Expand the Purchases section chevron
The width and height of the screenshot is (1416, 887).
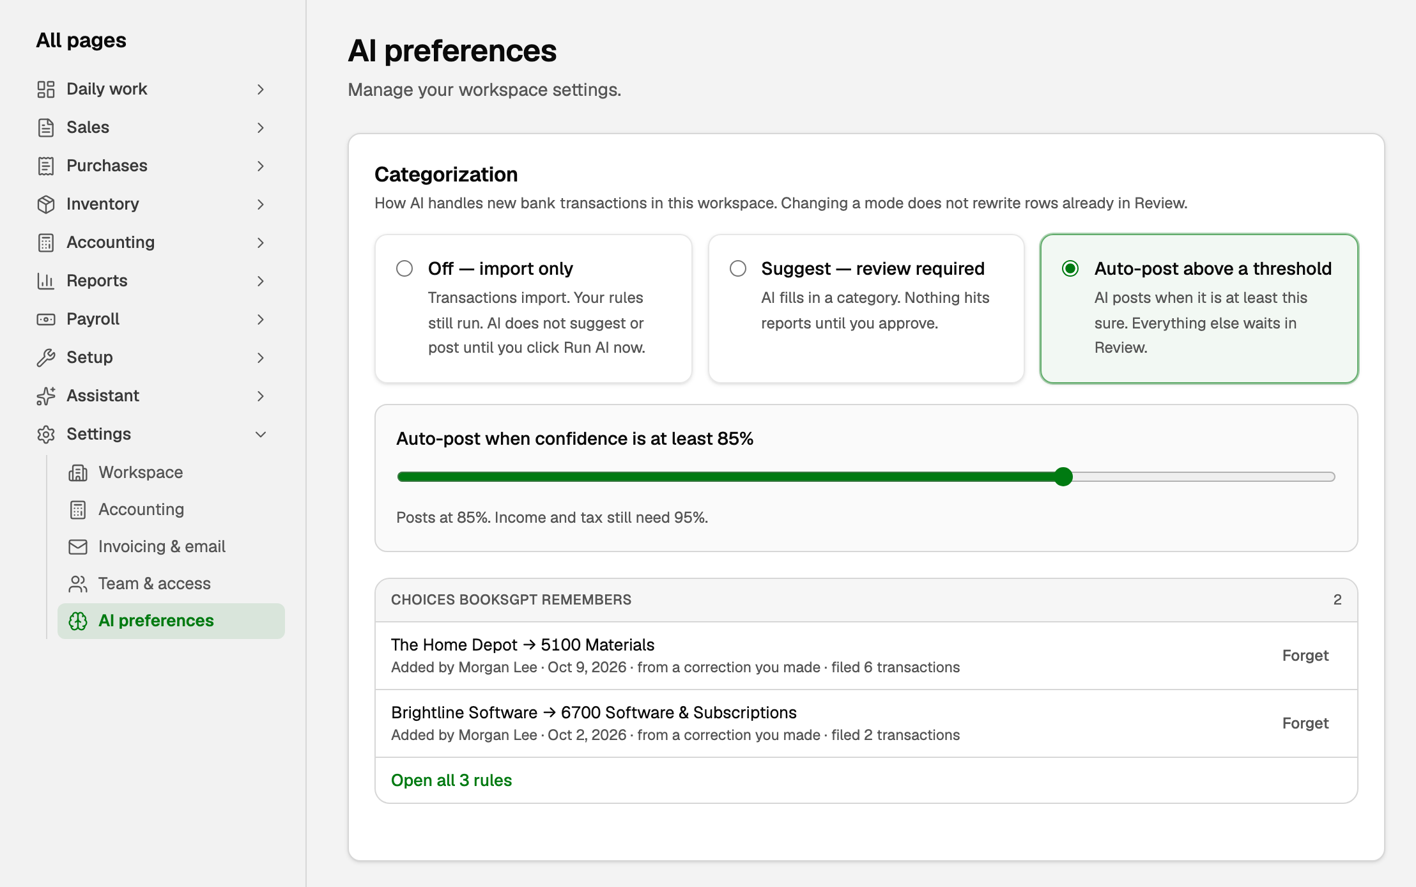261,166
